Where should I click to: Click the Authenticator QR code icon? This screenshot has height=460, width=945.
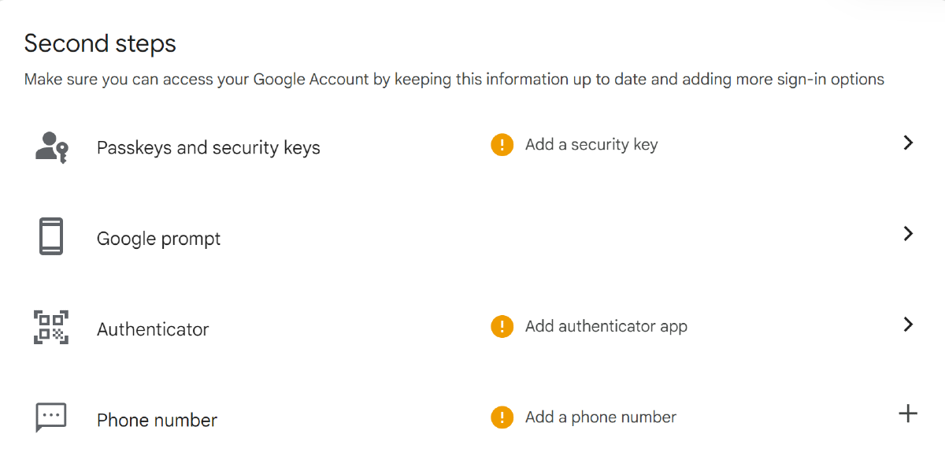51,327
